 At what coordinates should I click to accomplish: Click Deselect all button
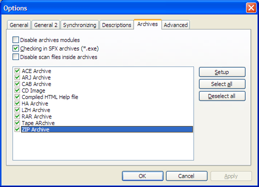pyautogui.click(x=222, y=96)
